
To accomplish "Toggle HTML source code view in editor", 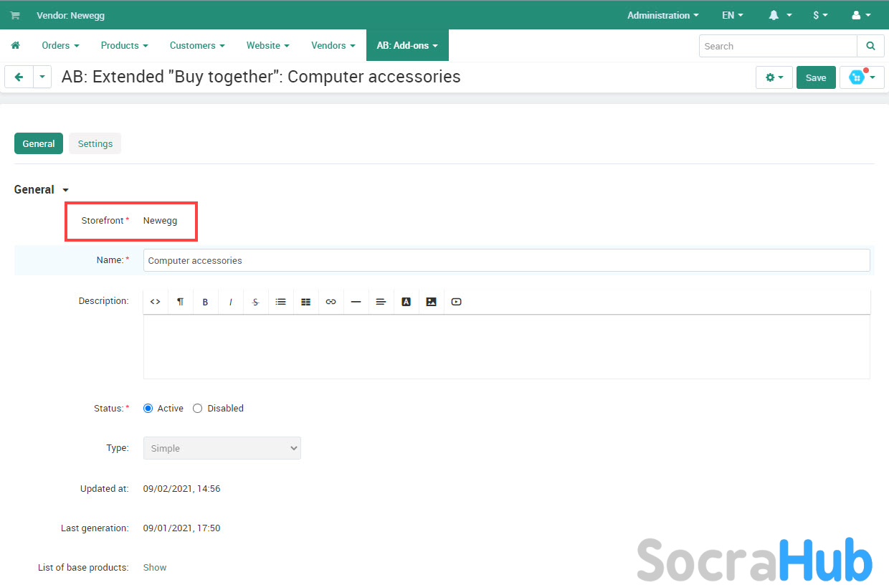I will tap(155, 302).
